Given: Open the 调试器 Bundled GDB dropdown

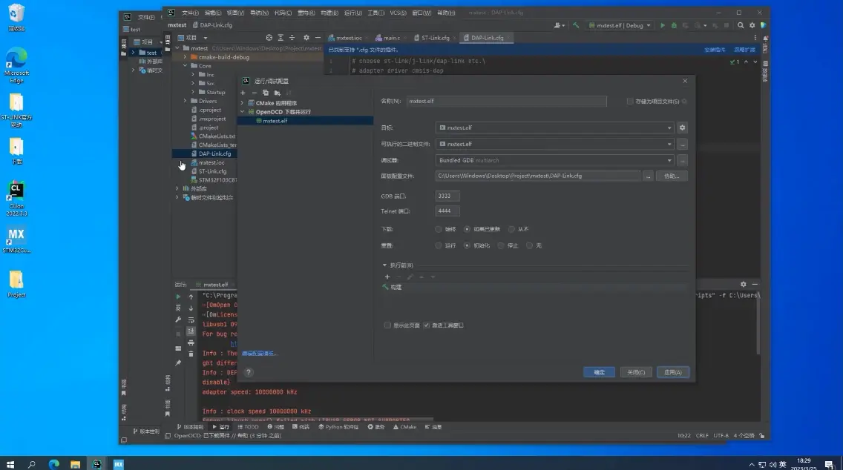Looking at the screenshot, I should (554, 160).
